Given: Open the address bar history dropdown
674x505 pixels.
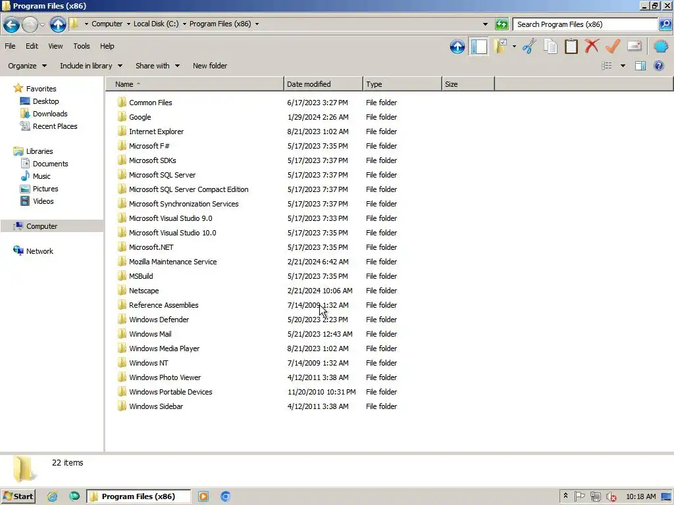Looking at the screenshot, I should pos(485,24).
